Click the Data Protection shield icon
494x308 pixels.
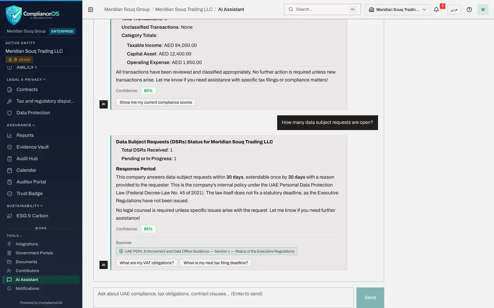click(10, 113)
